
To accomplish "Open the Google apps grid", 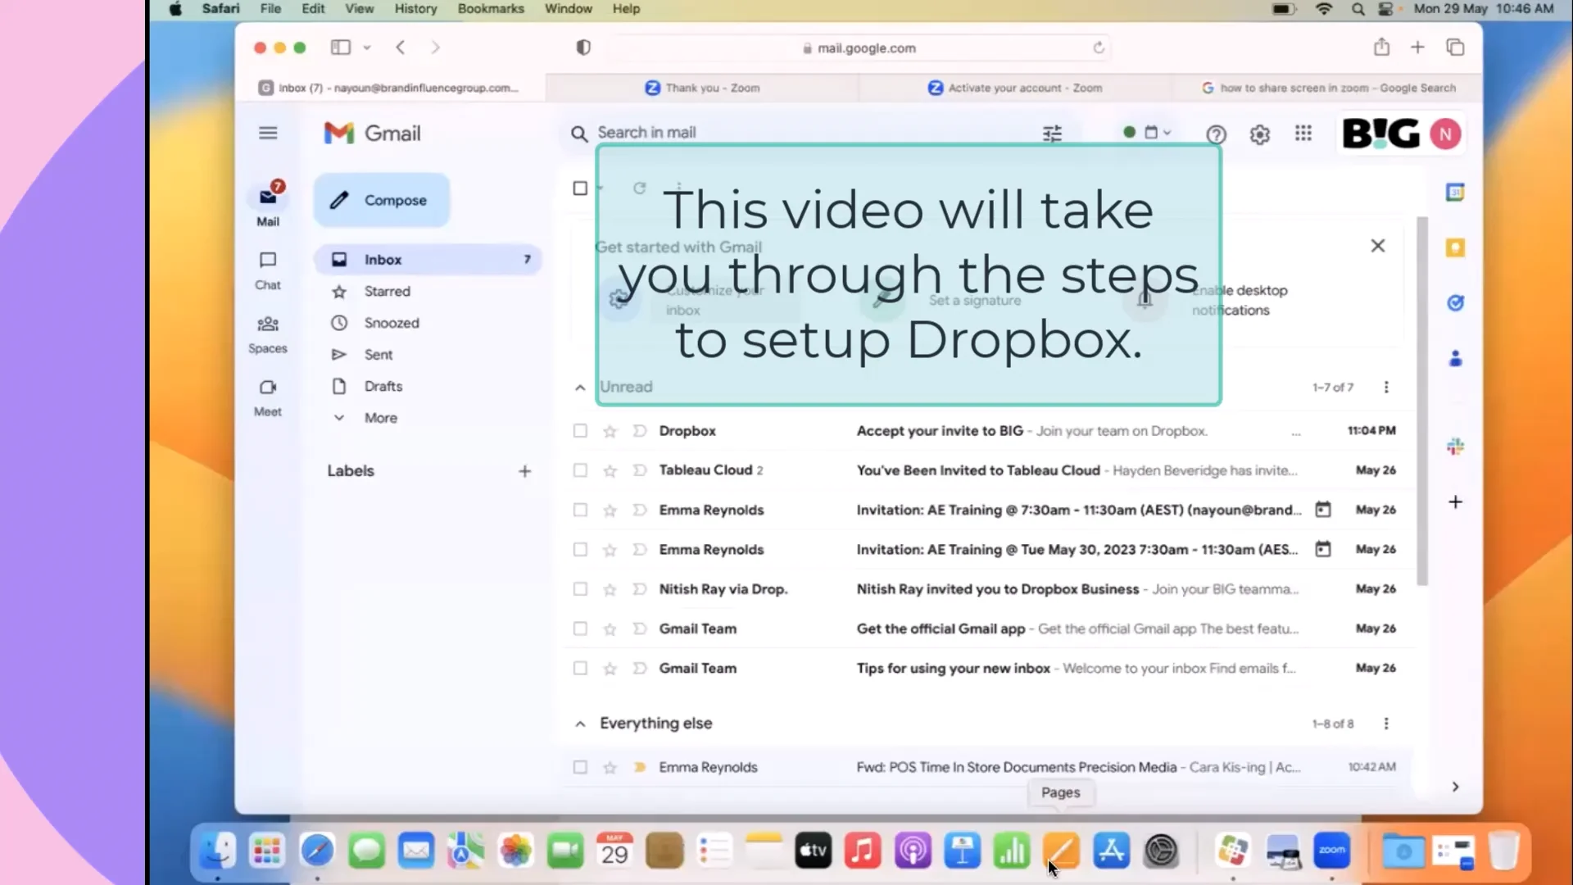I will (1303, 134).
